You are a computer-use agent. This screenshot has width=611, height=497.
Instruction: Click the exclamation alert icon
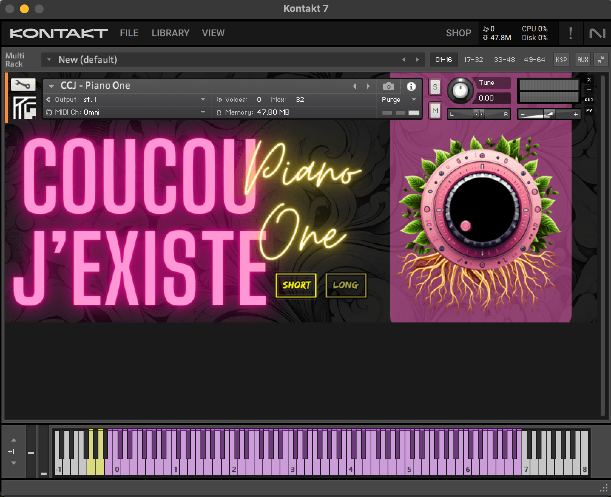point(570,33)
